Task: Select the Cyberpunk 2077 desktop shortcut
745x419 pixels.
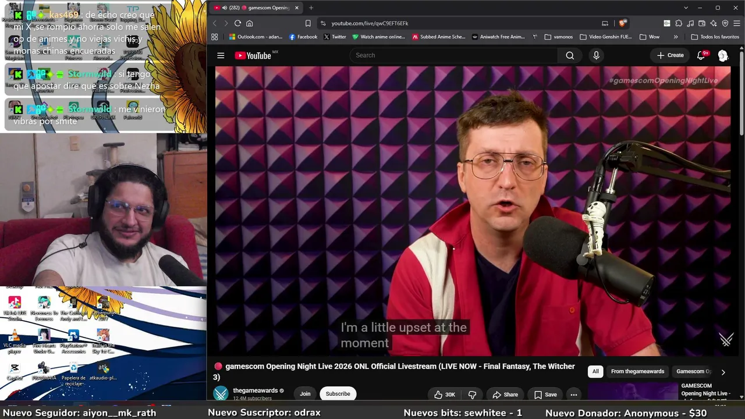Action: coord(103,308)
